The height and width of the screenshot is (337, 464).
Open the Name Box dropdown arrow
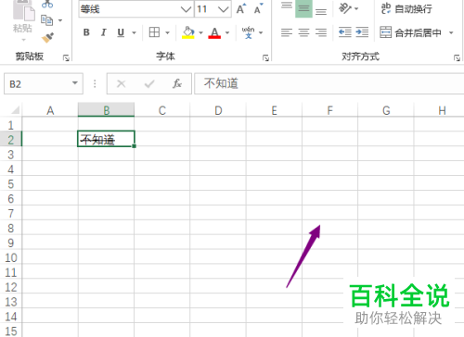[x=75, y=83]
